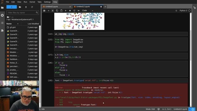Open the Kernel menu
Image resolution: width=197 pixels, height=111 pixels.
coord(32,2)
